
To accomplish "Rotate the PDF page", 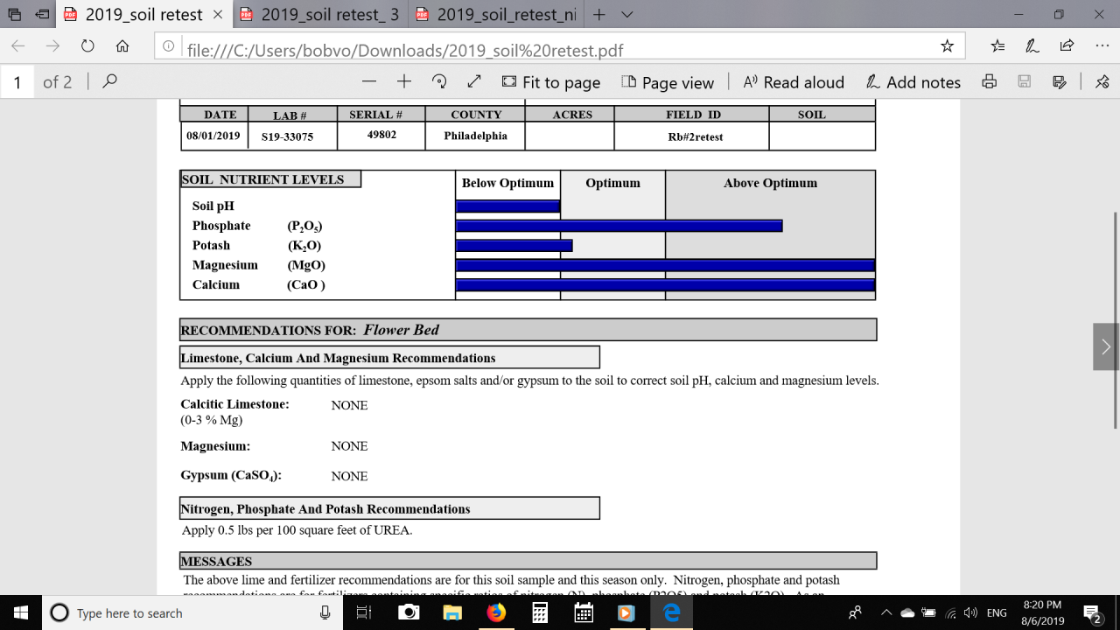I will (440, 81).
